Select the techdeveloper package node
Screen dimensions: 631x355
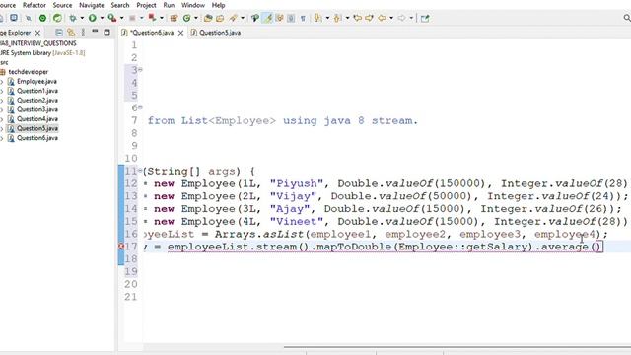coord(29,72)
